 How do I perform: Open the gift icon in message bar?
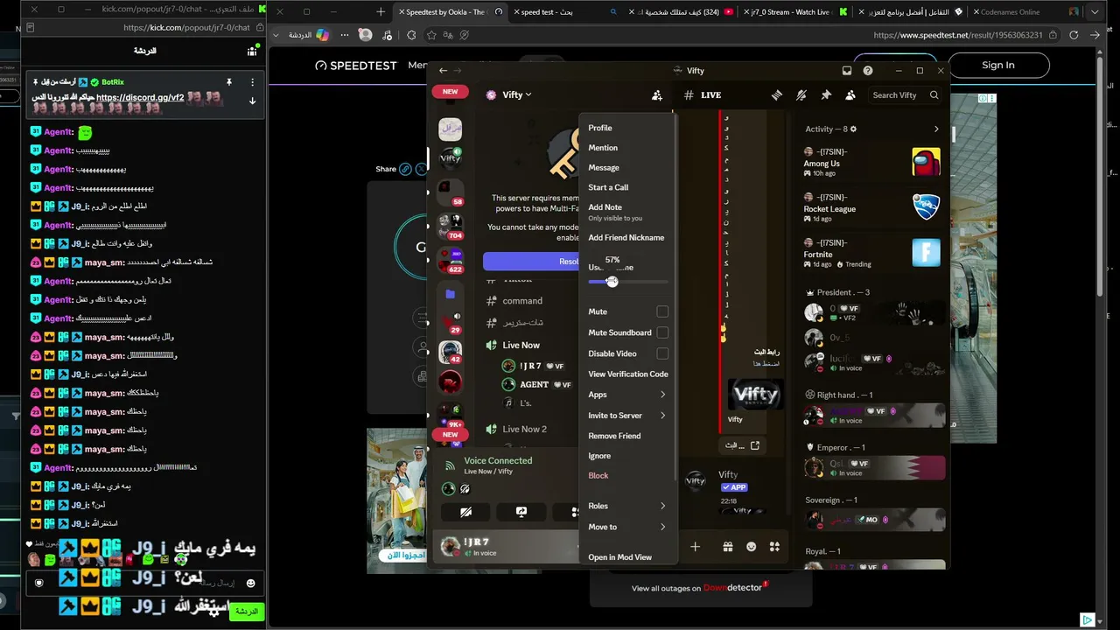[x=727, y=547]
